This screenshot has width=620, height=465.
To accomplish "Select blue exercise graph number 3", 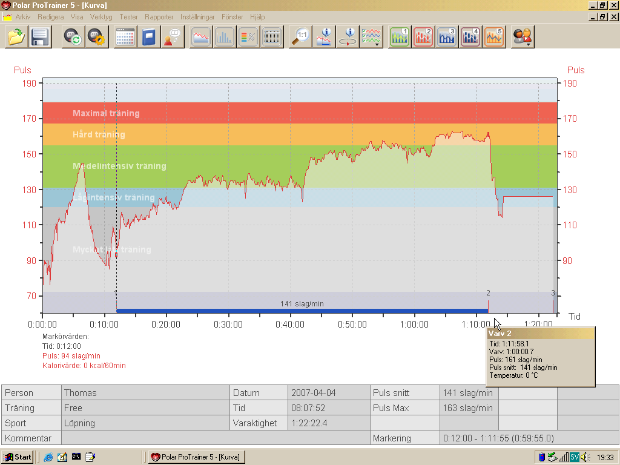I will (447, 37).
